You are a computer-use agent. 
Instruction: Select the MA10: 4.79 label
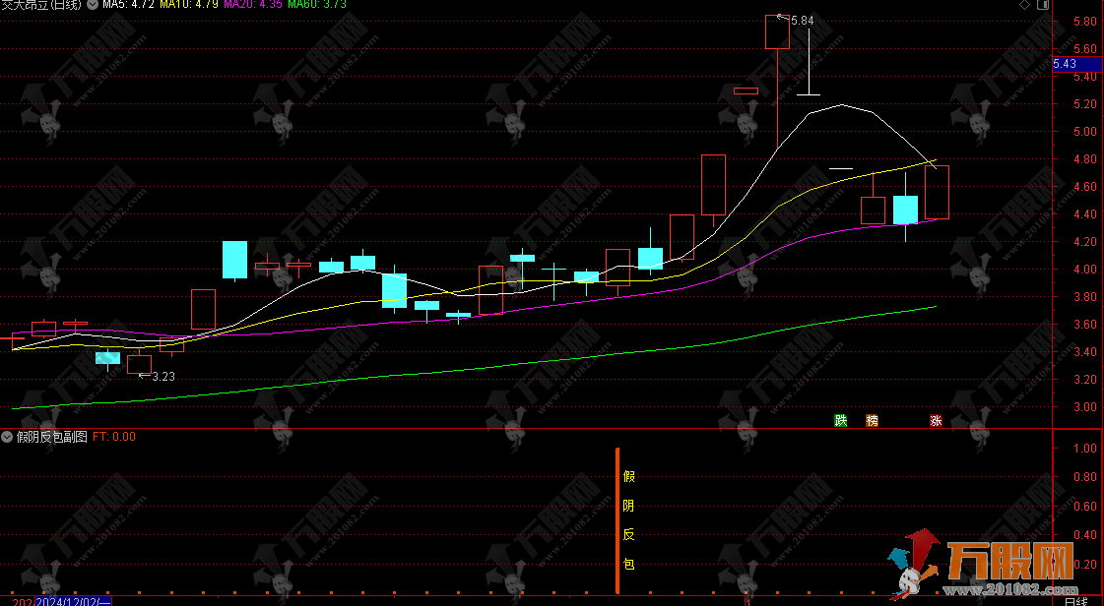click(189, 4)
